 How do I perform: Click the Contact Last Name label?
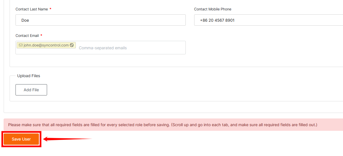click(32, 9)
